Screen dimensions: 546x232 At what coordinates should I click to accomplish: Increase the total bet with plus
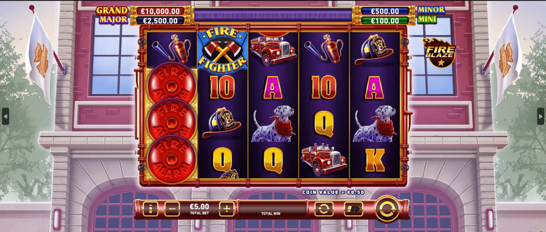[227, 209]
